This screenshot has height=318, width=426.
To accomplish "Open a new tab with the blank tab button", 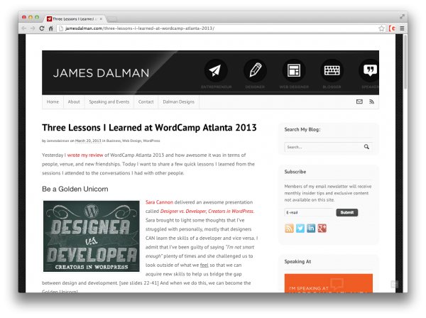I will click(x=112, y=19).
